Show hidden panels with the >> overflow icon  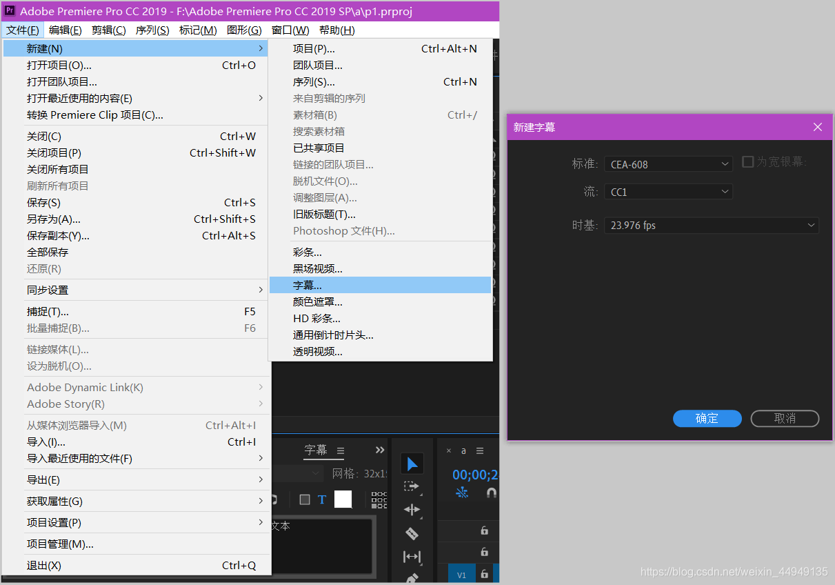click(x=380, y=450)
